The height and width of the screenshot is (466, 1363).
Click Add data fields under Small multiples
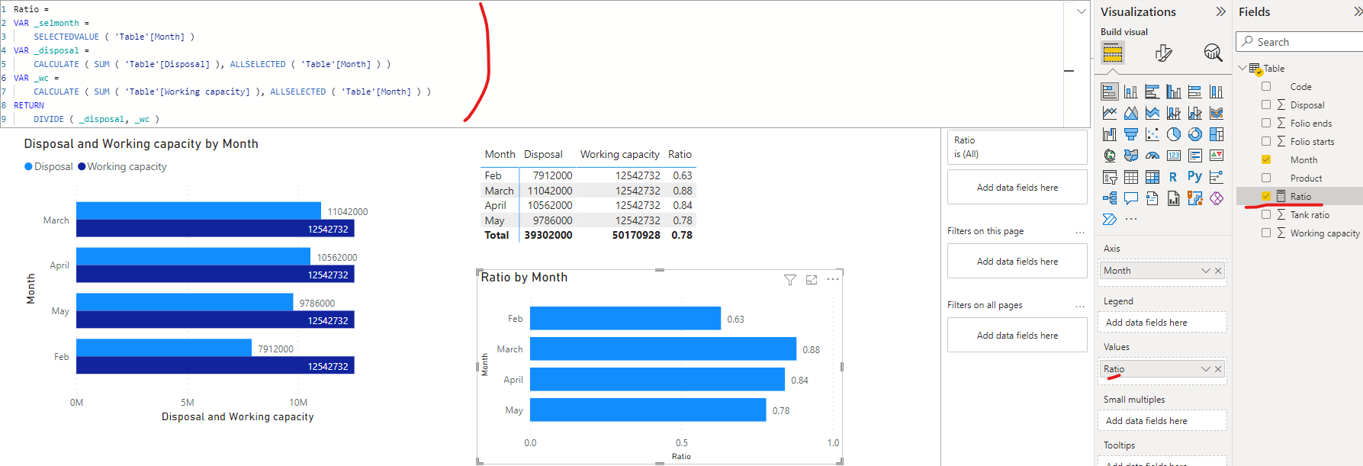pos(1162,421)
